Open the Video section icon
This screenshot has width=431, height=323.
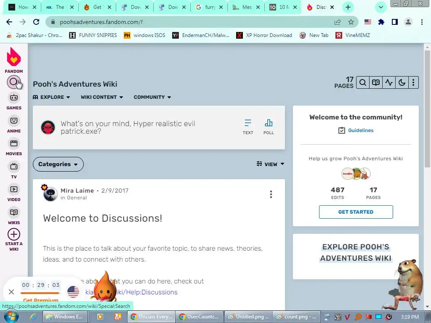(14, 190)
